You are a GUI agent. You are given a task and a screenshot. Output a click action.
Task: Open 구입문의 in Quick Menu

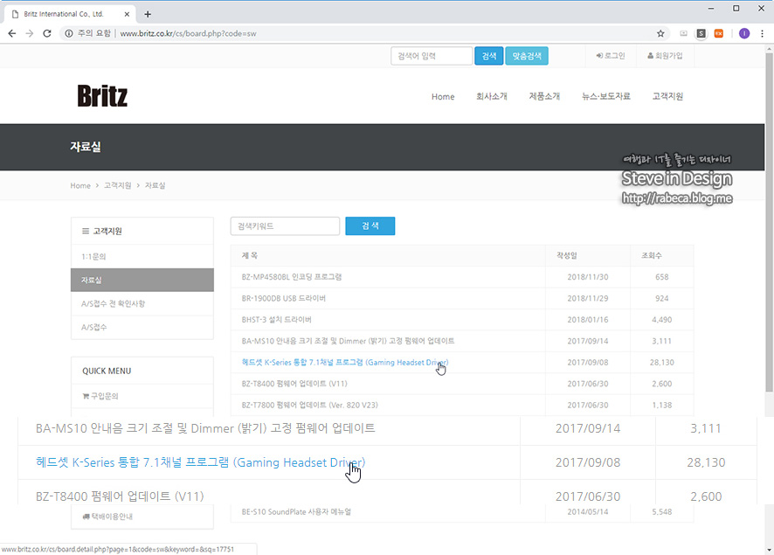[100, 396]
